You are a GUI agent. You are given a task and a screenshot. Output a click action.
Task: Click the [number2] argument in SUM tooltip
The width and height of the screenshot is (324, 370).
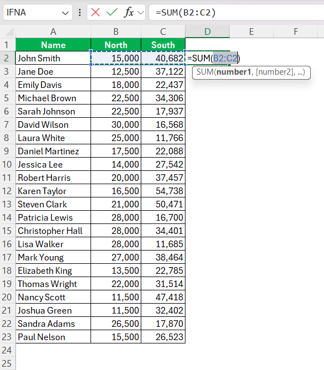[275, 72]
